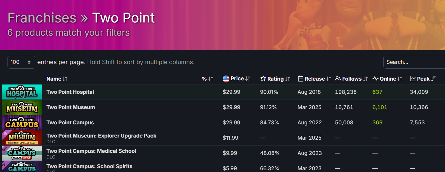Click the percent column sort arrows

click(211, 79)
